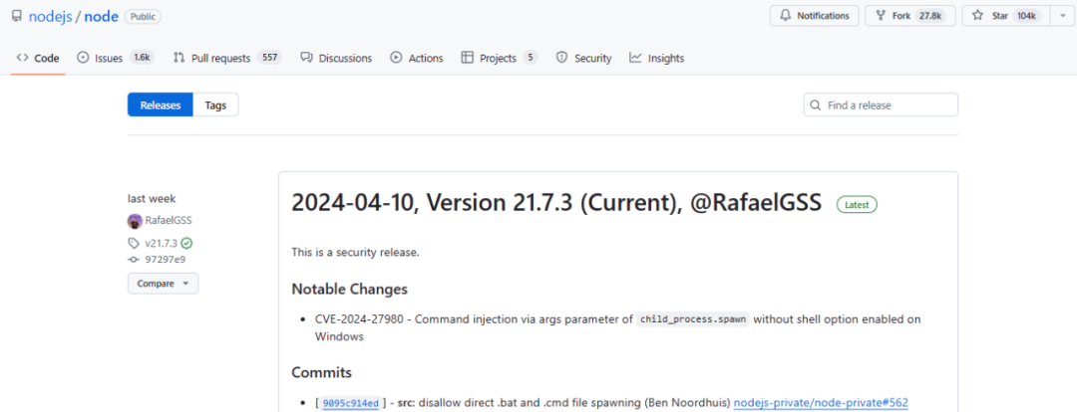Open the nodejs owner link

click(50, 17)
